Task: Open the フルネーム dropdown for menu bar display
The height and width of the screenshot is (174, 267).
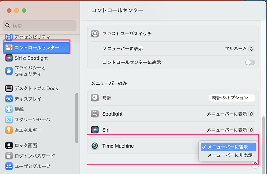Action: (x=239, y=48)
